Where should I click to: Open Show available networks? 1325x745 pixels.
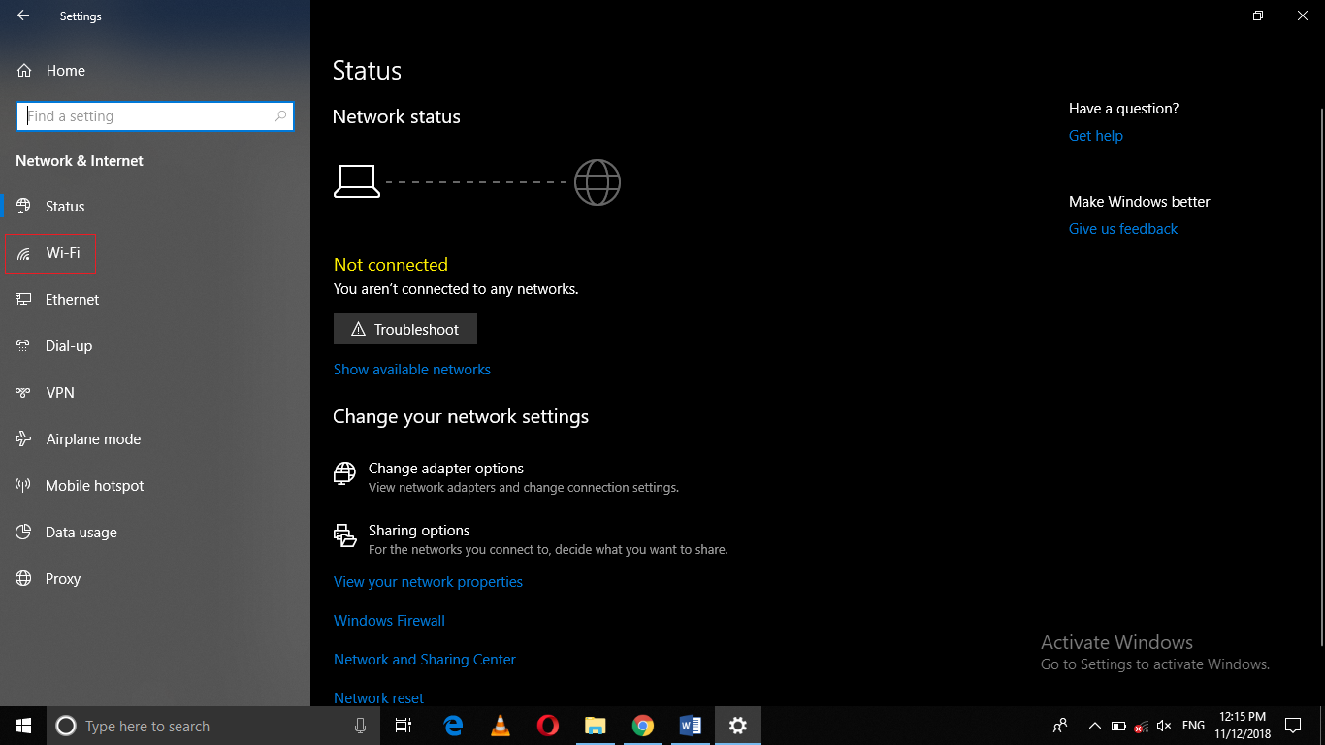point(411,369)
